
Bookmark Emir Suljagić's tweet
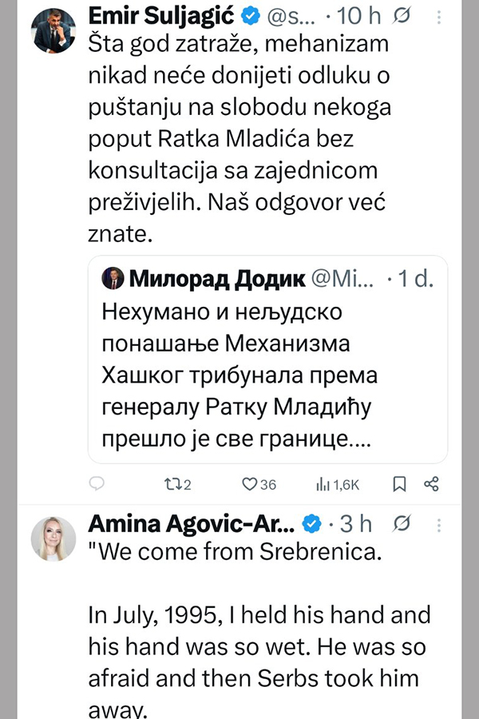coord(400,483)
